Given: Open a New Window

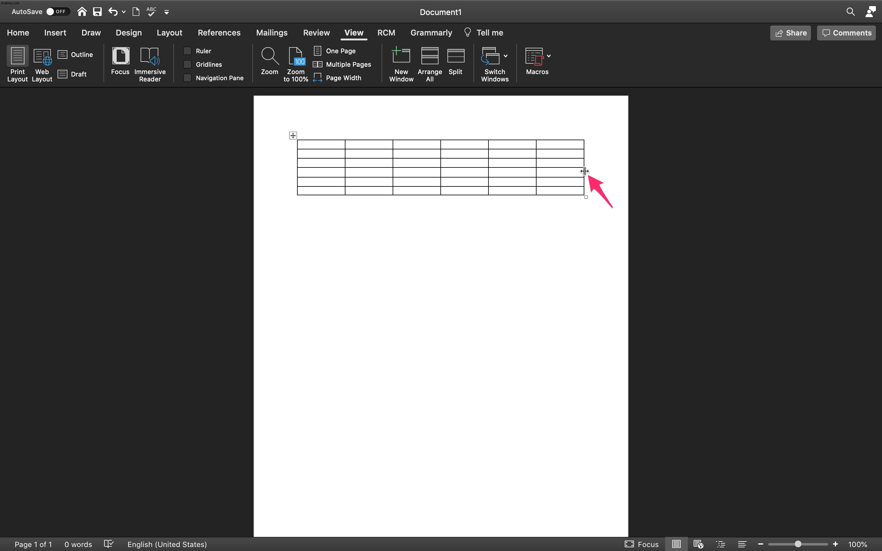Looking at the screenshot, I should tap(401, 64).
